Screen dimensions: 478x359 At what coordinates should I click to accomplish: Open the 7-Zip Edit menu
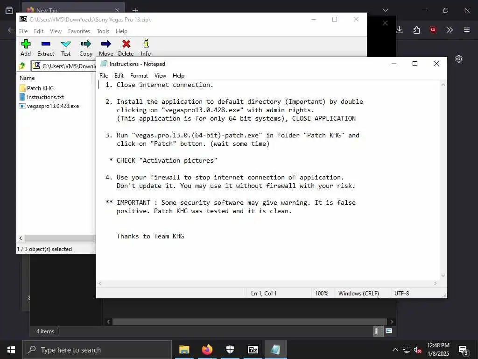(38, 31)
